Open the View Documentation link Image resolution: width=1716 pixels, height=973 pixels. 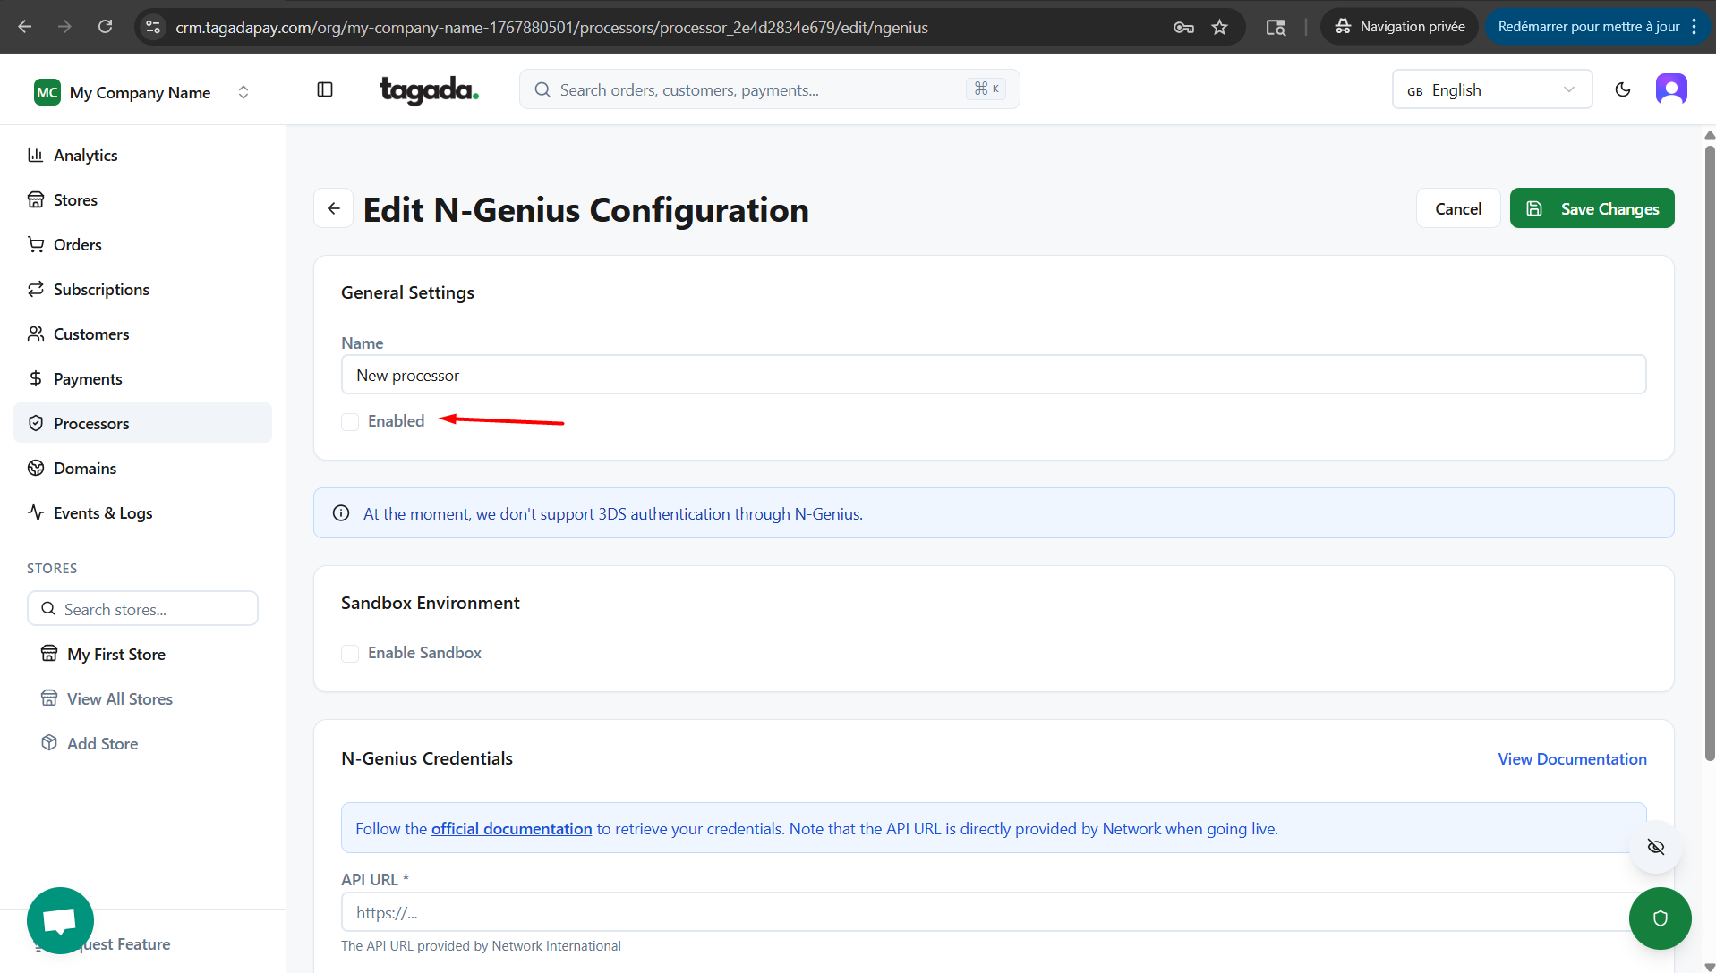[x=1572, y=759]
